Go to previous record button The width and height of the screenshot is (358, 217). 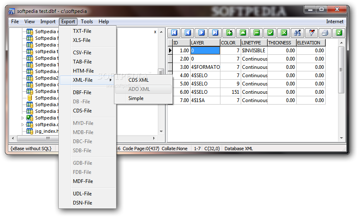[x=188, y=33]
